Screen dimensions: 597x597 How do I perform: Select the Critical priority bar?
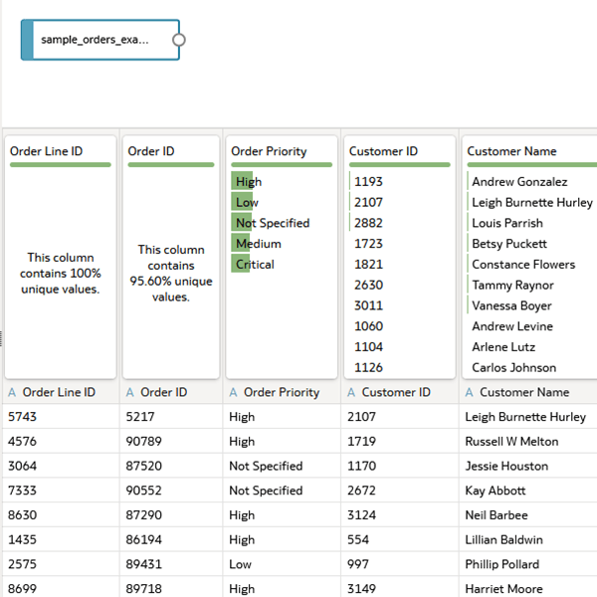[240, 264]
